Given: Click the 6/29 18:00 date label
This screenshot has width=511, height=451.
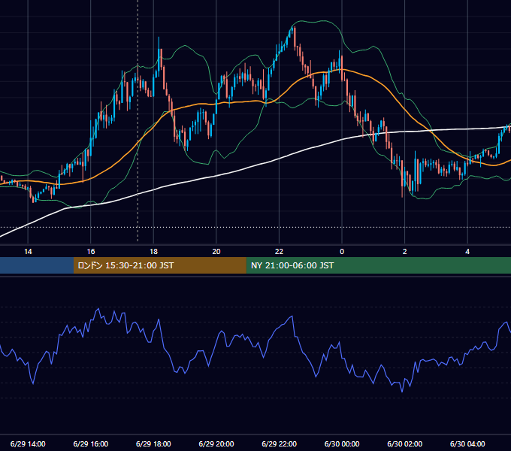Looking at the screenshot, I should click(x=153, y=443).
